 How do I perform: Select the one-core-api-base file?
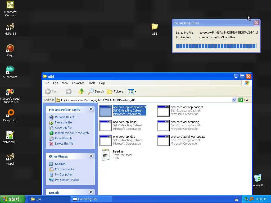click(121, 126)
